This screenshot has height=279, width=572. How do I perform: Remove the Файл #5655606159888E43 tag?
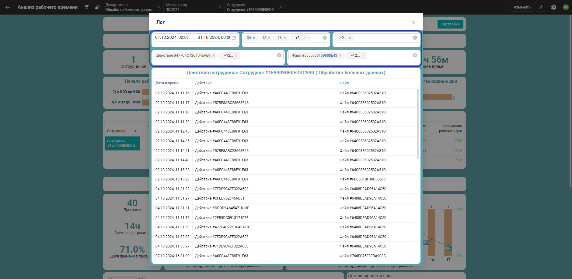(x=340, y=55)
